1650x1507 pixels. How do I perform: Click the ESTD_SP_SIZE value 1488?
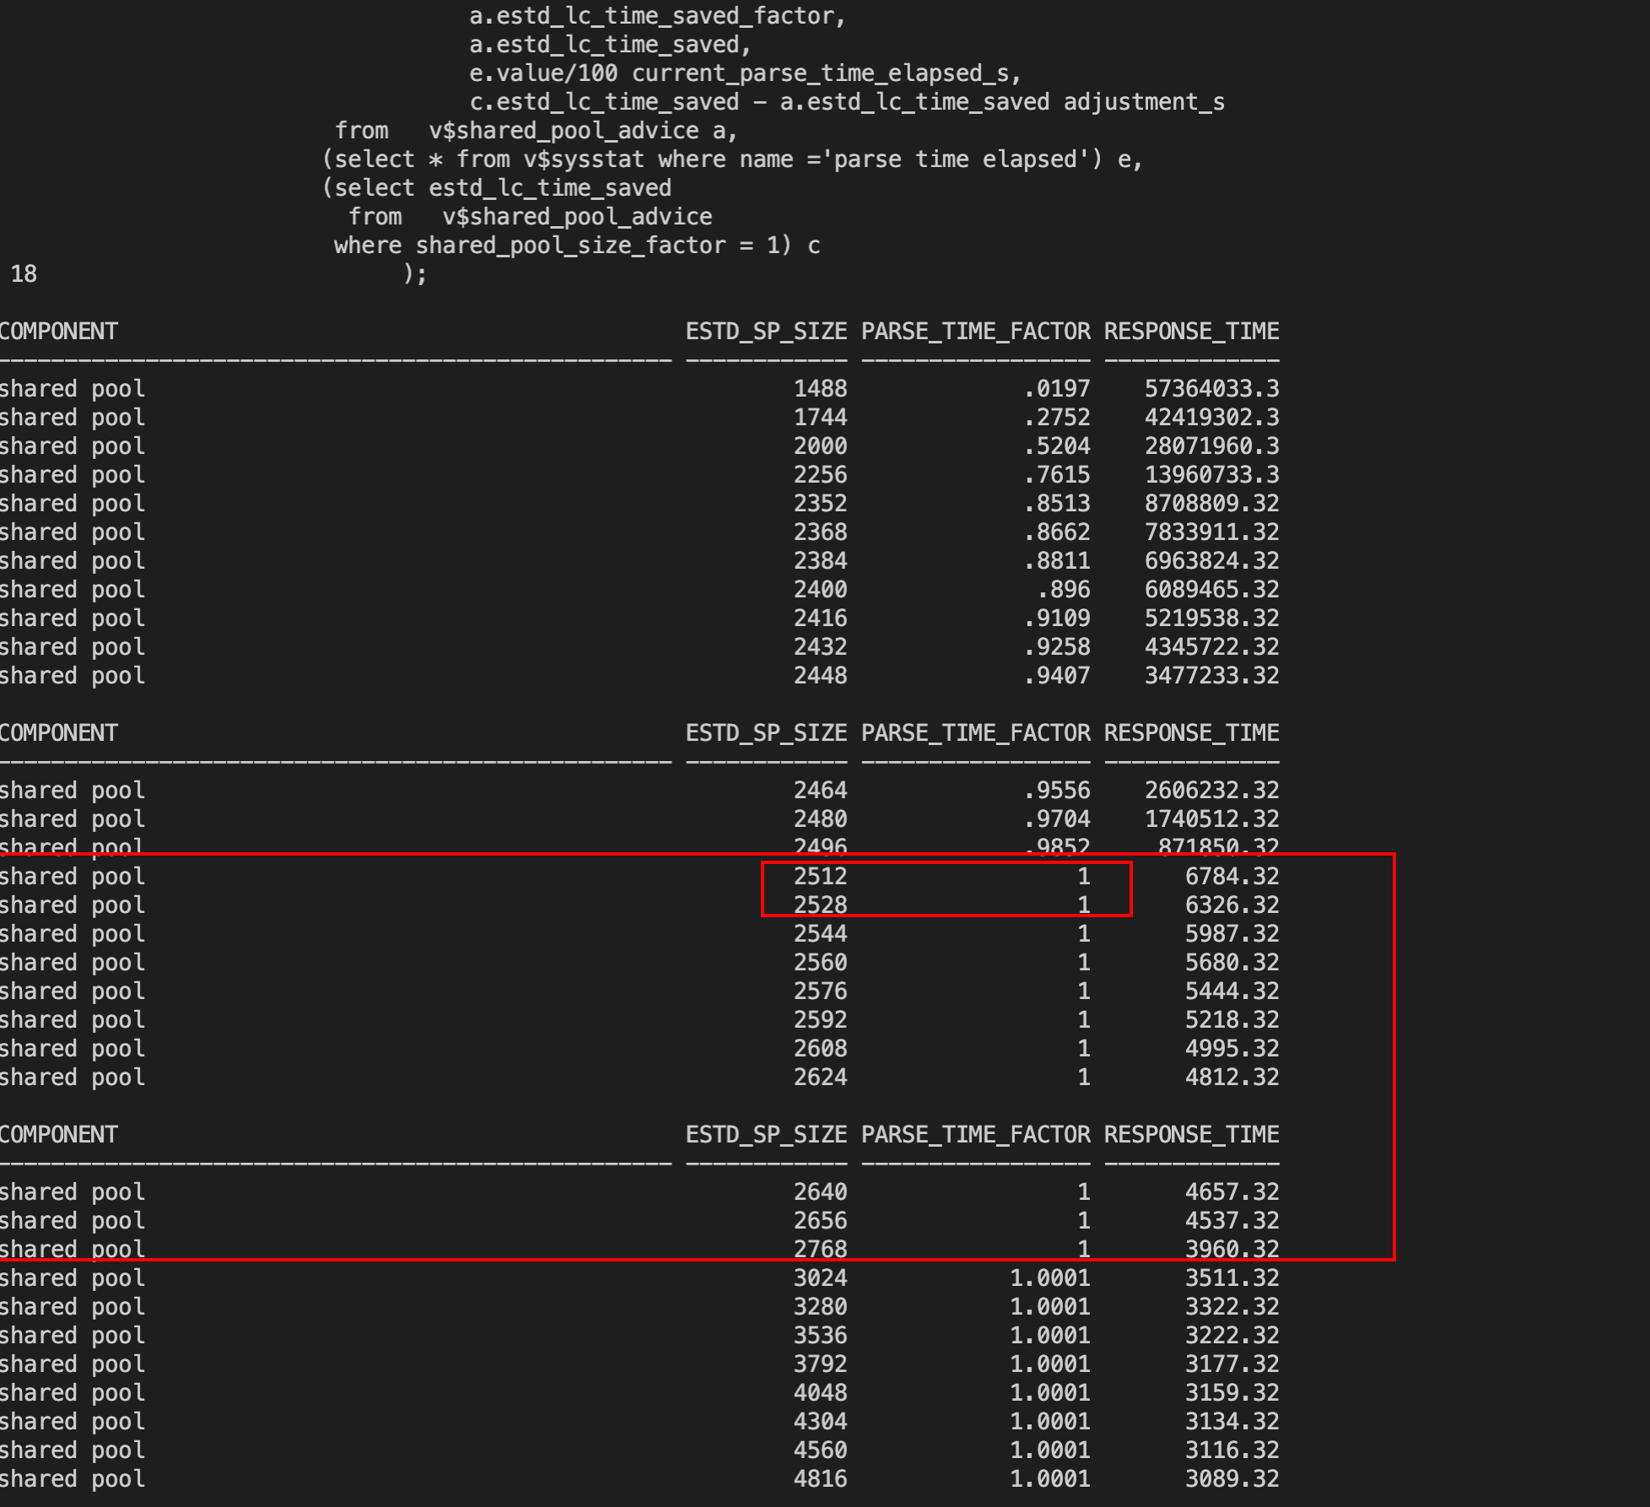pyautogui.click(x=820, y=388)
